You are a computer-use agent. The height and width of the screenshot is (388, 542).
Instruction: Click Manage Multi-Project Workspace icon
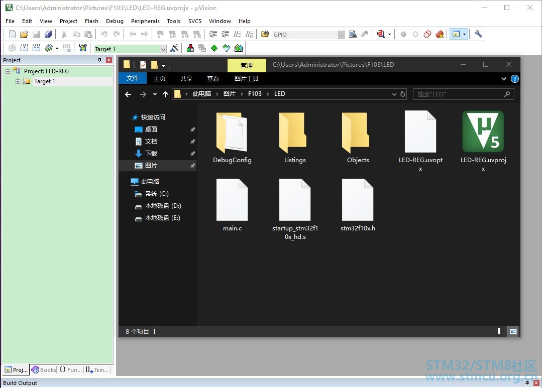(x=202, y=48)
